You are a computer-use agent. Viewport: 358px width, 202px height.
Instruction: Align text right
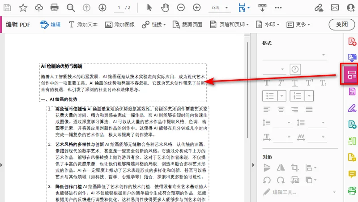[x=295, y=109]
